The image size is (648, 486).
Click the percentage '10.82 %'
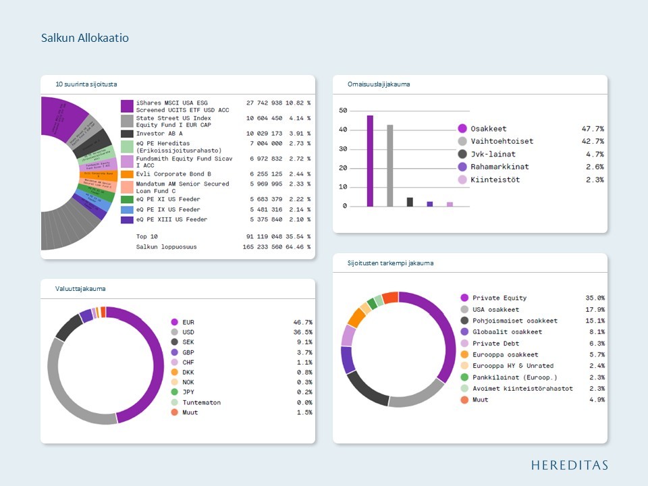pos(298,103)
